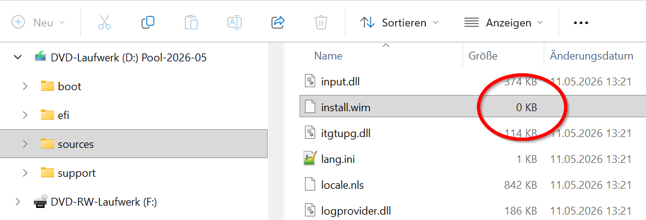Select DVD-RW-Laufwerk (F:) in navigation pane
Screen dimensions: 646x220
click(104, 202)
